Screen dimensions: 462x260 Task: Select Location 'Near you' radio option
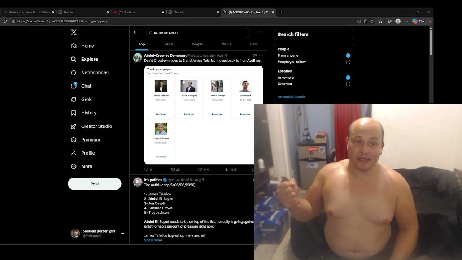[348, 84]
